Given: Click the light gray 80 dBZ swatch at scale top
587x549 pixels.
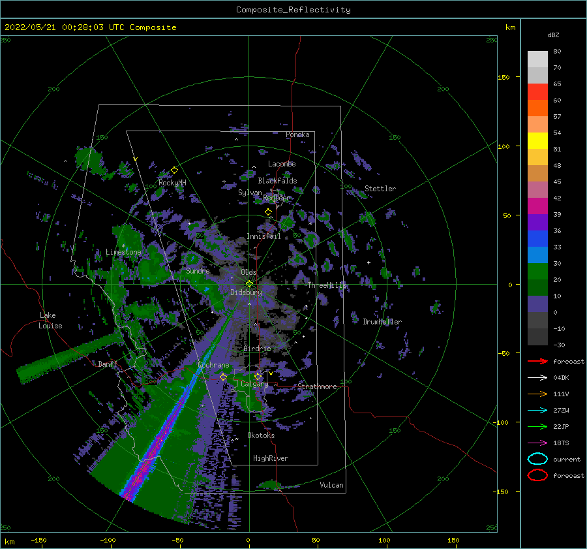Looking at the screenshot, I should coord(537,59).
